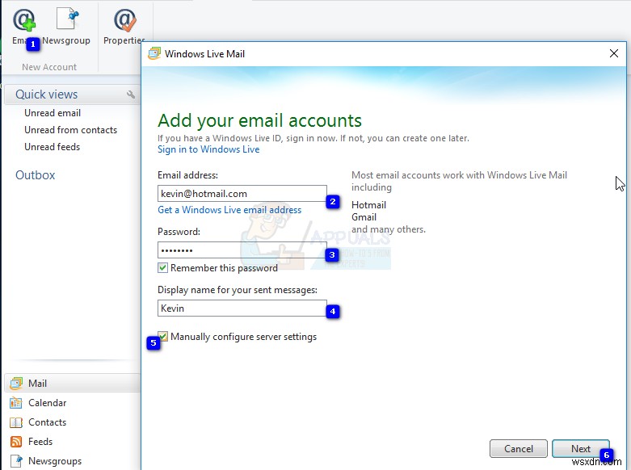This screenshot has width=631, height=470.
Task: Close the Windows Live Mail dialog
Action: (614, 53)
